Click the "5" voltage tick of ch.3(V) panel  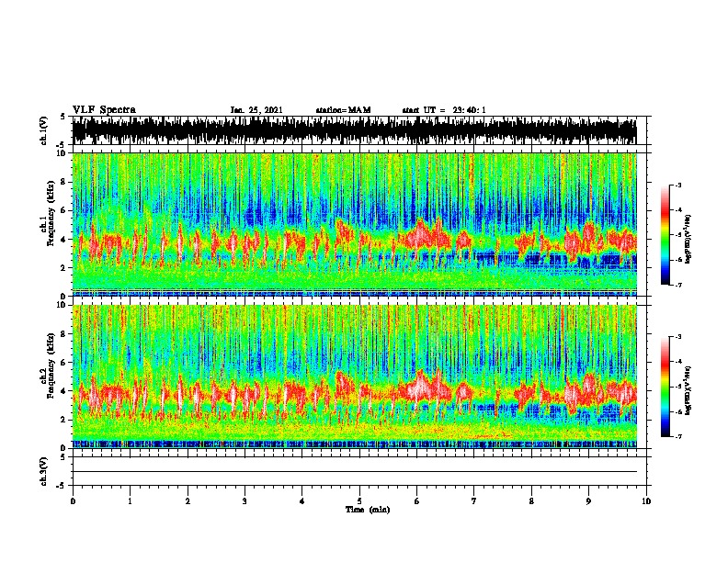(x=63, y=457)
